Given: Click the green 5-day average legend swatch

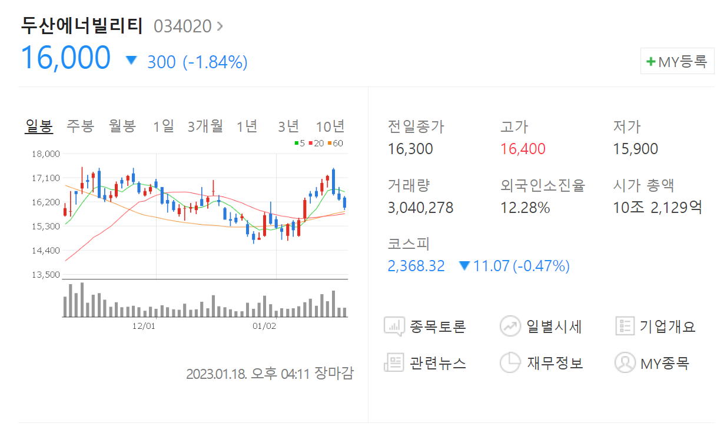Looking at the screenshot, I should [297, 143].
